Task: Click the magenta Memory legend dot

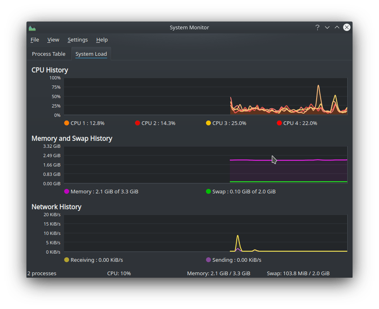Action: coord(66,191)
